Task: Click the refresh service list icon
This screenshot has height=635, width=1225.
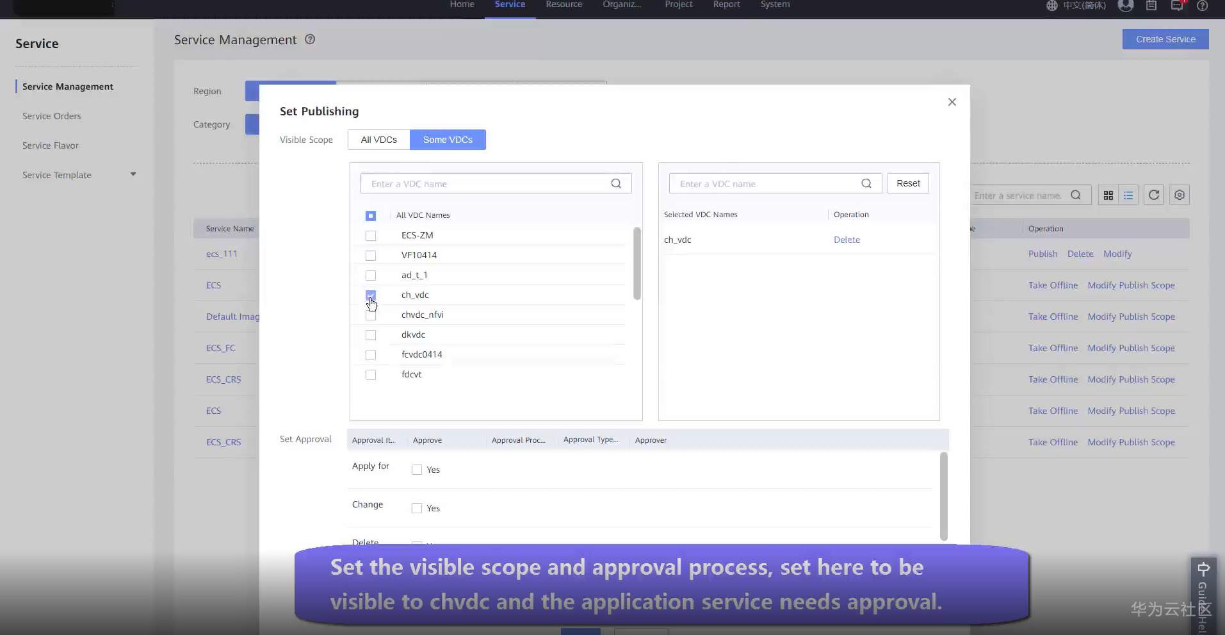Action: pyautogui.click(x=1154, y=195)
